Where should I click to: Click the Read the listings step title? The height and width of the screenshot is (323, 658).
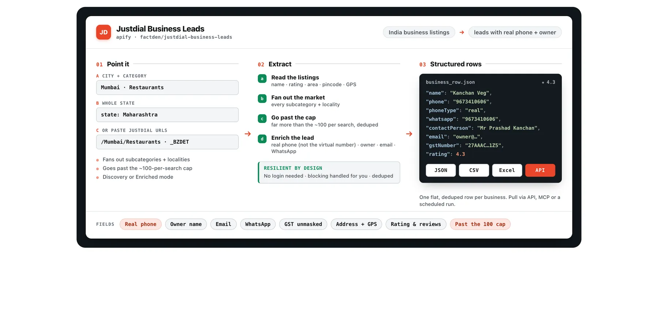295,78
